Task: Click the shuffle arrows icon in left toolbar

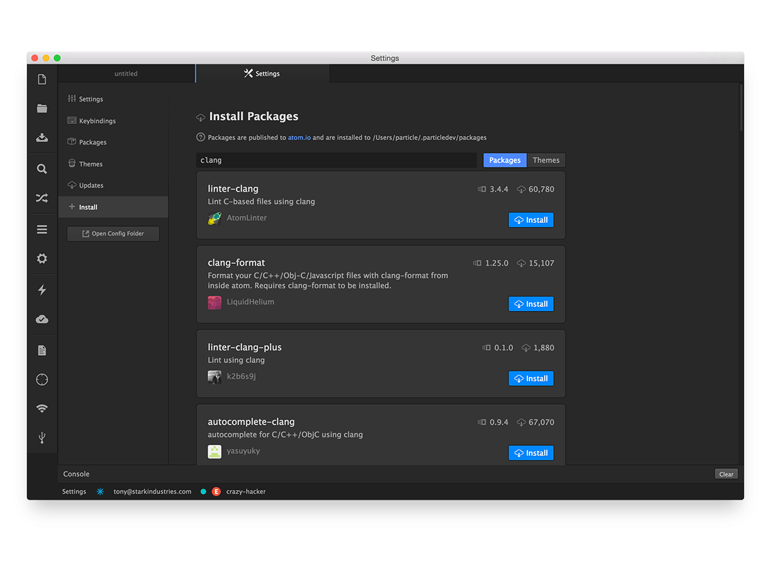Action: click(42, 198)
